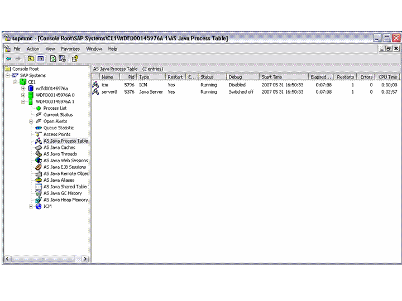Sort by the Errors column header
This screenshot has height=301, width=402.
(x=366, y=77)
